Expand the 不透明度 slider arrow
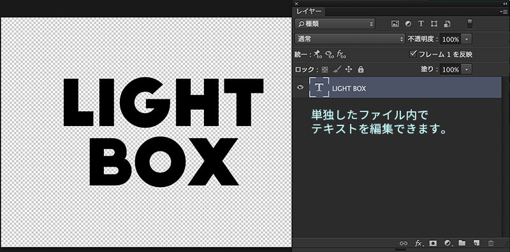The image size is (510, 252). pos(467,39)
